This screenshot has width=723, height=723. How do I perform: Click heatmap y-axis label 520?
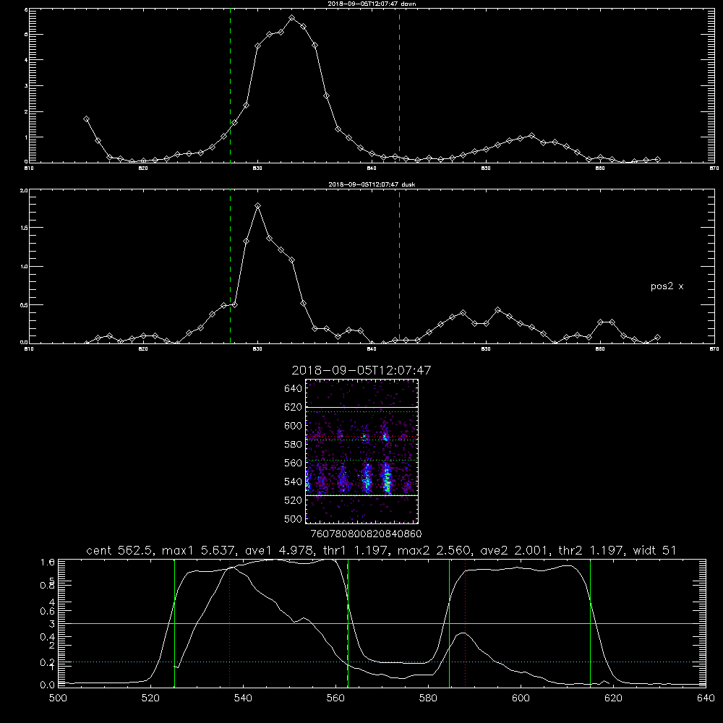point(294,500)
